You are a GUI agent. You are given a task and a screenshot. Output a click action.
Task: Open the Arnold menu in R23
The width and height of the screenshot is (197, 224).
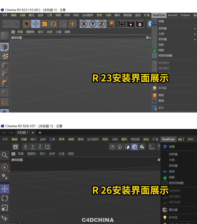[x=172, y=15]
